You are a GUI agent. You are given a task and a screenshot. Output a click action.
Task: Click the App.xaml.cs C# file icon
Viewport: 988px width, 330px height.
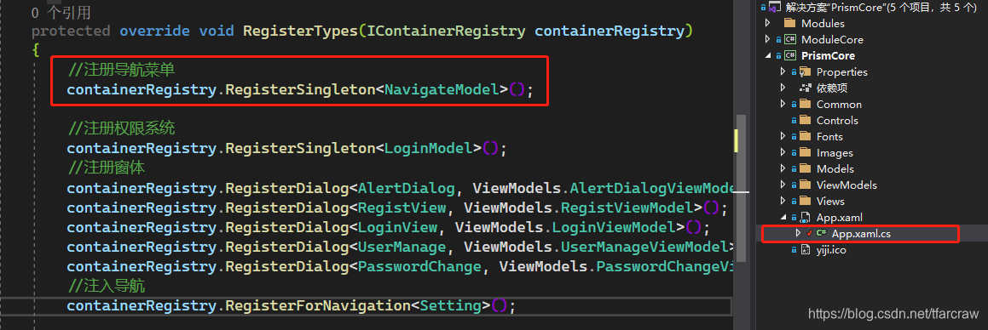[x=821, y=233]
